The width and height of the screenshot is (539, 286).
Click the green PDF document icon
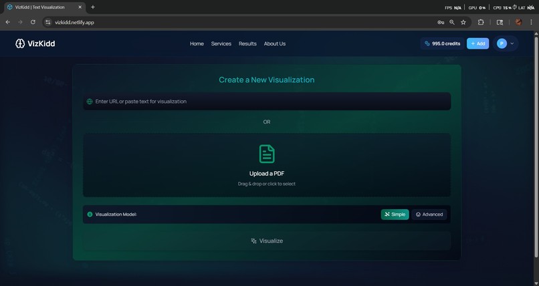(x=267, y=154)
